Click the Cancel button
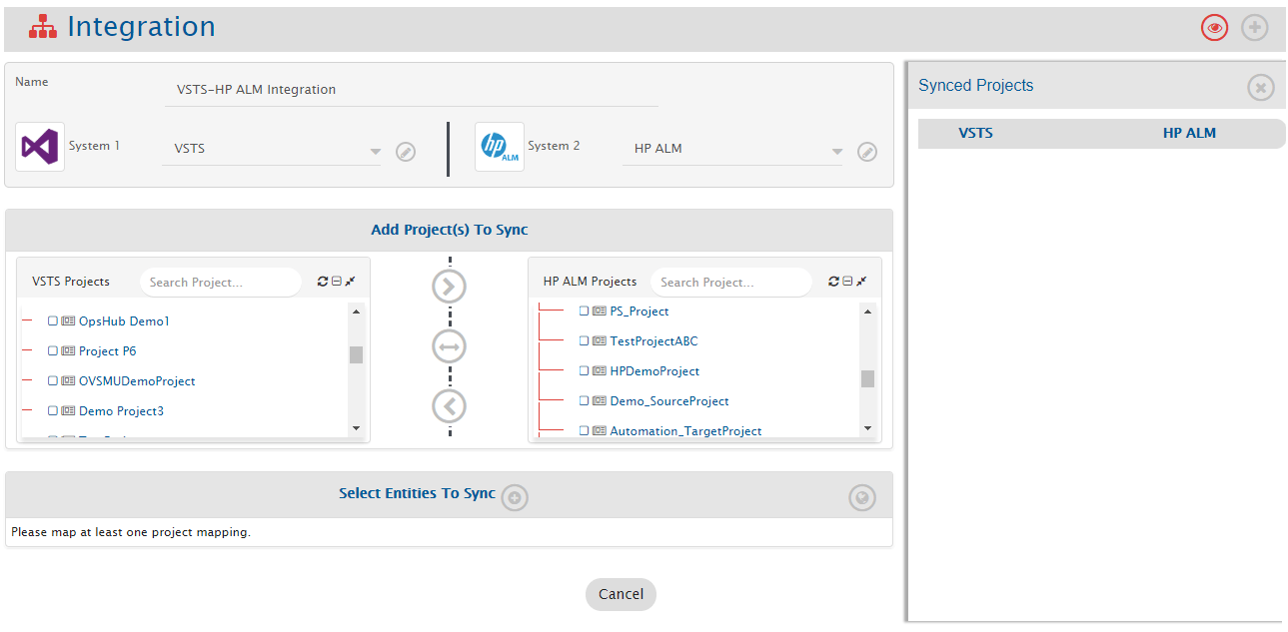 point(621,594)
